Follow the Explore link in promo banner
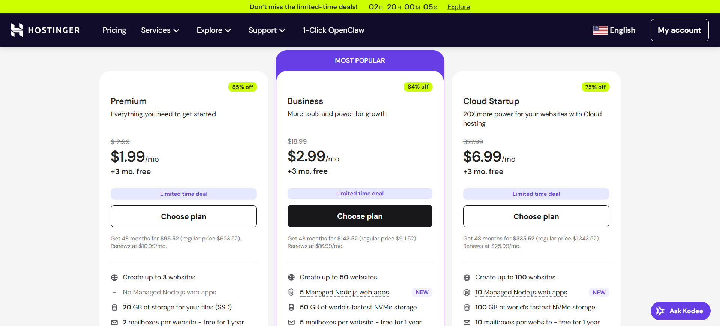 (458, 7)
